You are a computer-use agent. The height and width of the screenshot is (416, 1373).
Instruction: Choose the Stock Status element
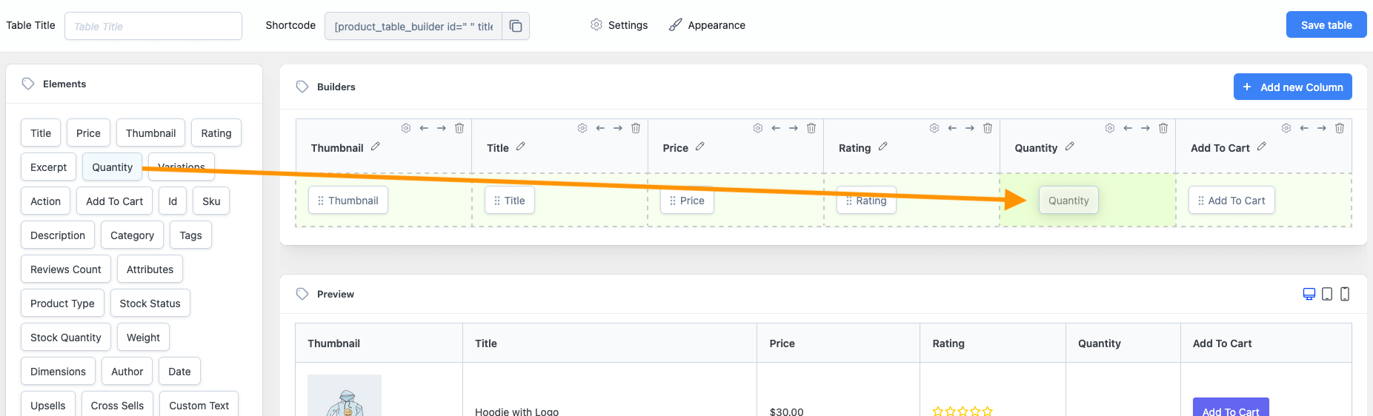[x=150, y=303]
